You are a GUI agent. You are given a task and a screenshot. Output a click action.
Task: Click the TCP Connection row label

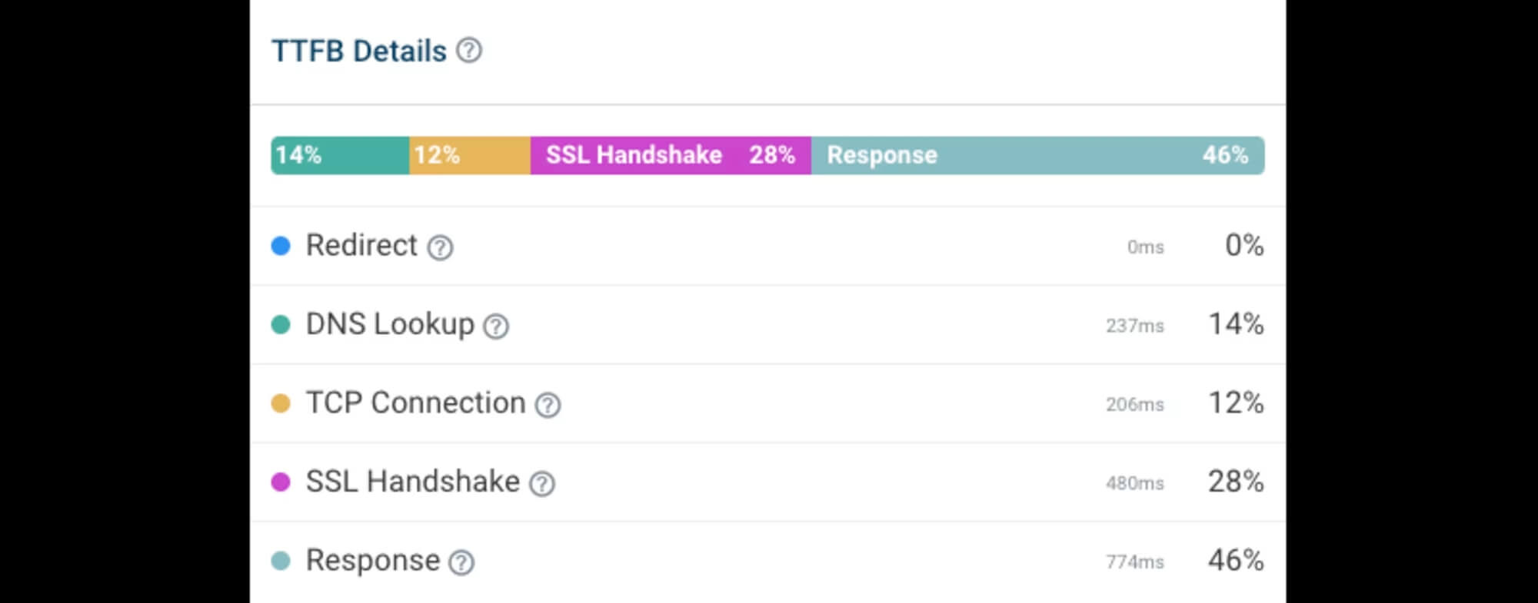[416, 403]
